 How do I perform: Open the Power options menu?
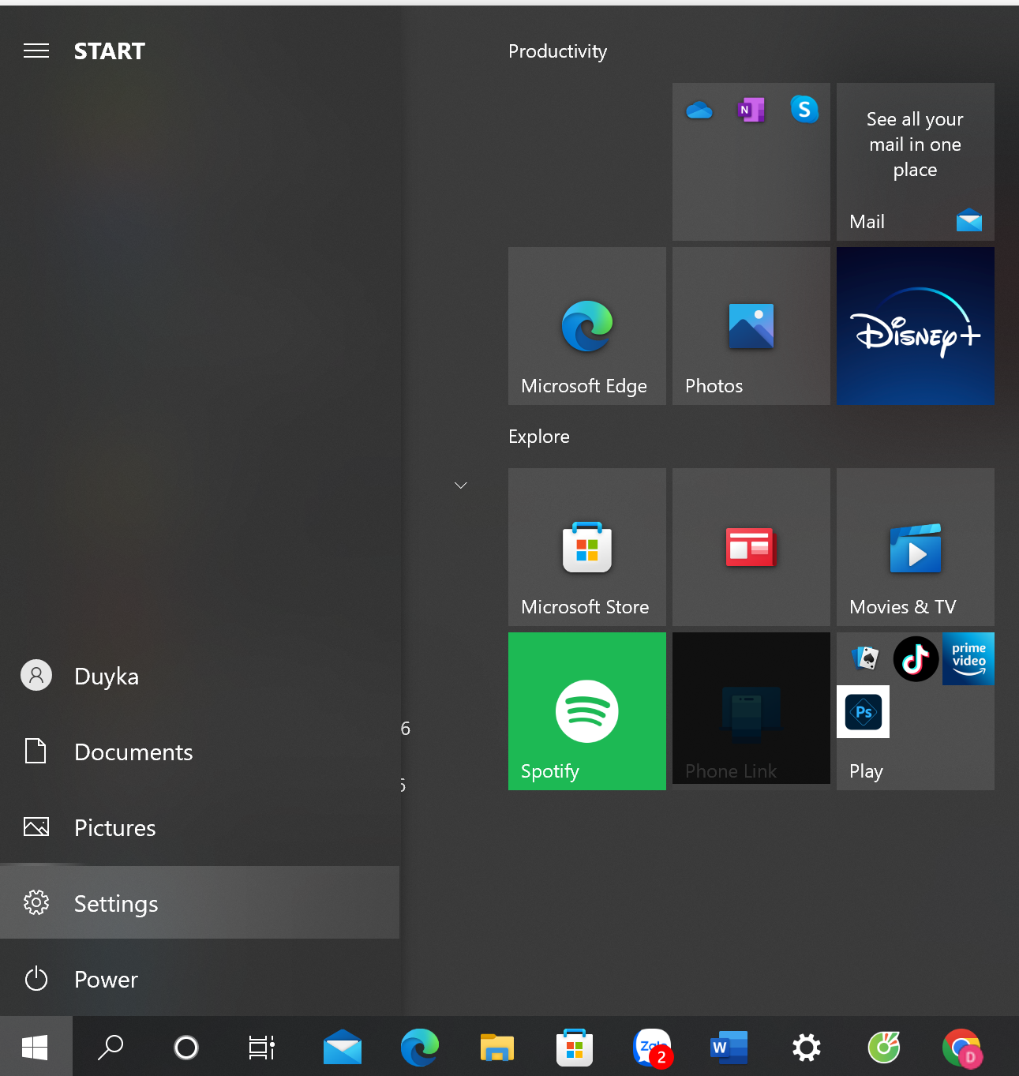[x=200, y=980]
